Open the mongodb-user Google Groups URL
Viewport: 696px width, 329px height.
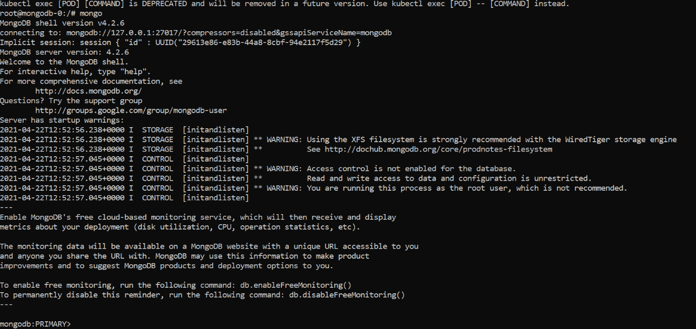click(x=131, y=110)
